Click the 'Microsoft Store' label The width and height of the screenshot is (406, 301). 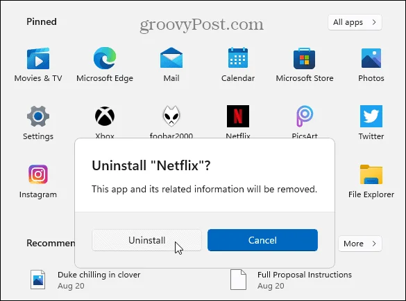tap(305, 78)
